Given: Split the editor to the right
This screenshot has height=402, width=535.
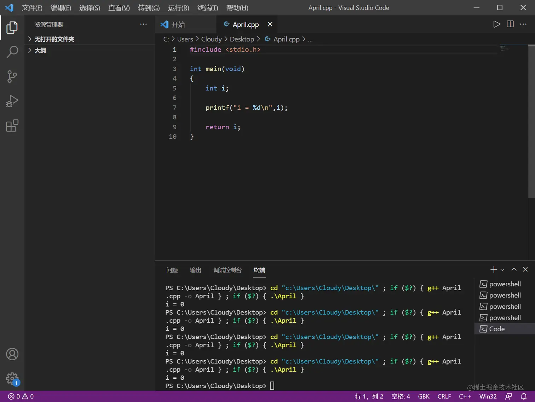Looking at the screenshot, I should 510,24.
